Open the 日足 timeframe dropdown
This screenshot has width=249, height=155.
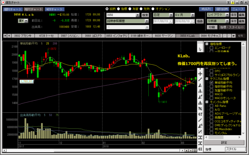(x=171, y=15)
